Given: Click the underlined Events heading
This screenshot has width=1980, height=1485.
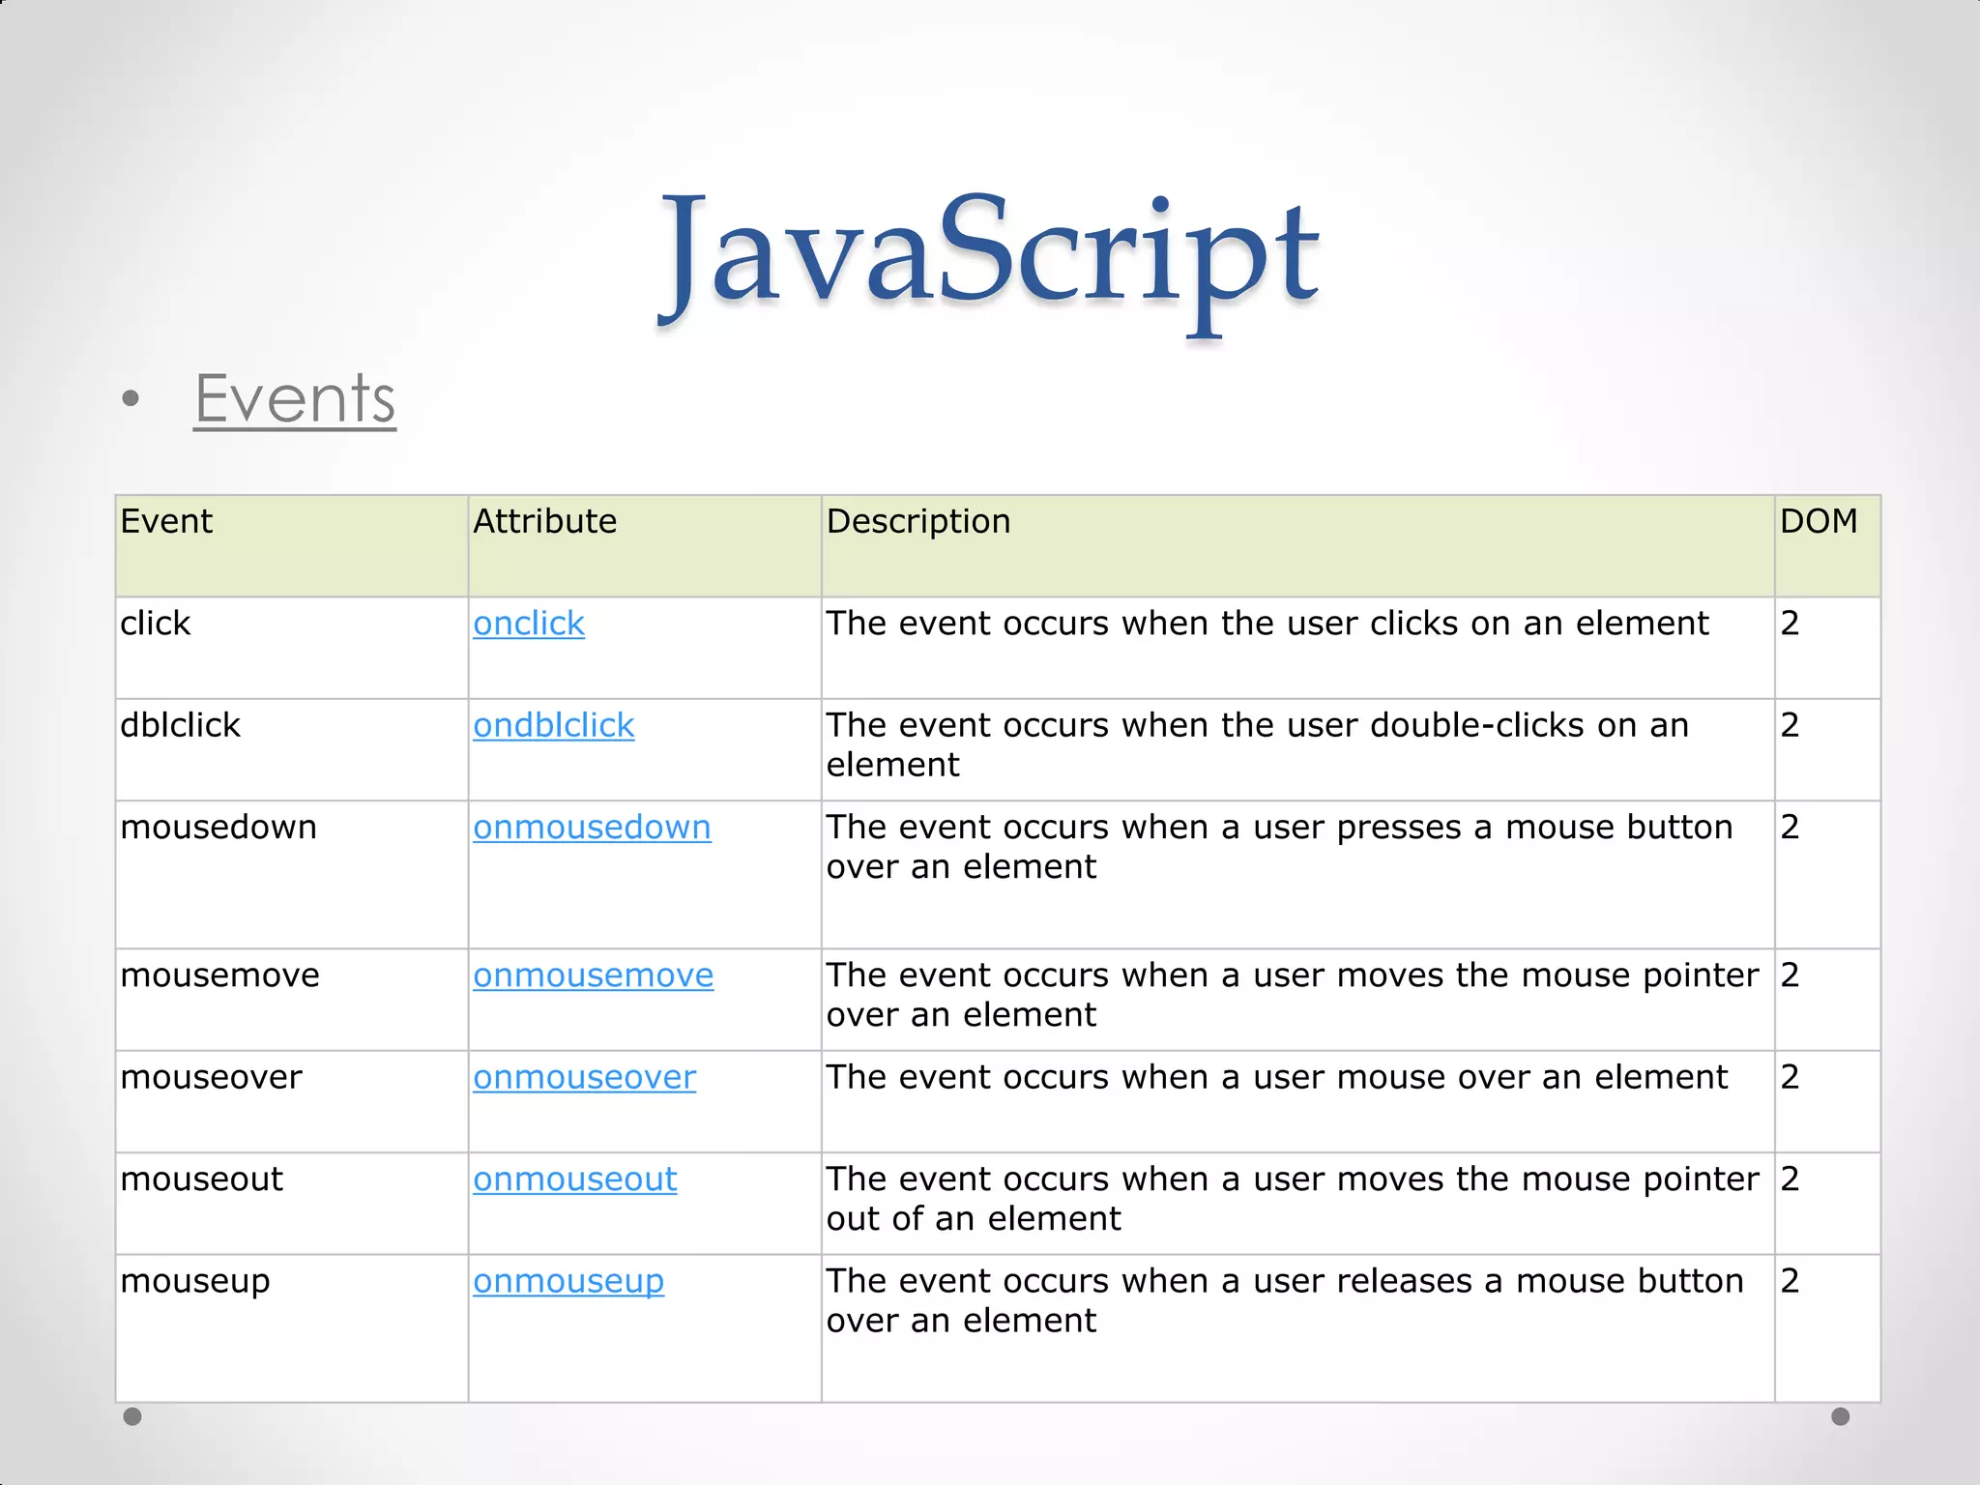Looking at the screenshot, I should tap(295, 398).
